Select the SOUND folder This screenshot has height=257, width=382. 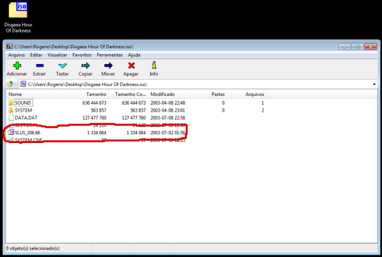[x=23, y=103]
